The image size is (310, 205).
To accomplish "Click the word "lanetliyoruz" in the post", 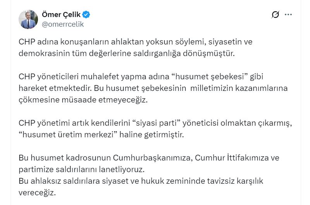I will [x=123, y=169].
